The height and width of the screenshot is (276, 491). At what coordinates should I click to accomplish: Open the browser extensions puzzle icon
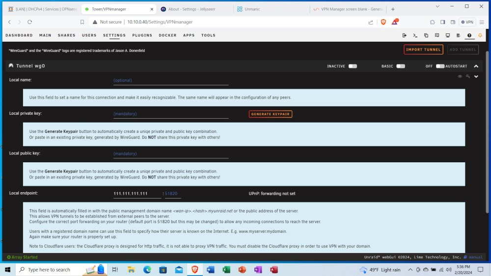pos(433,22)
